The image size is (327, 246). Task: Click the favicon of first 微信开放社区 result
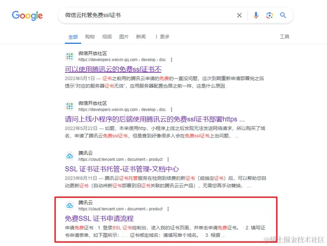point(69,56)
